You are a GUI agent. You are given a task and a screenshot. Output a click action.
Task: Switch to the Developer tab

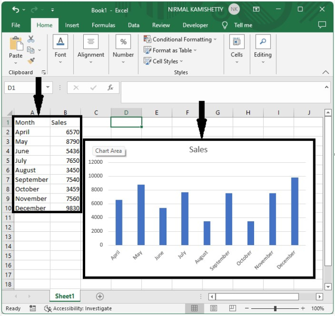pyautogui.click(x=195, y=25)
